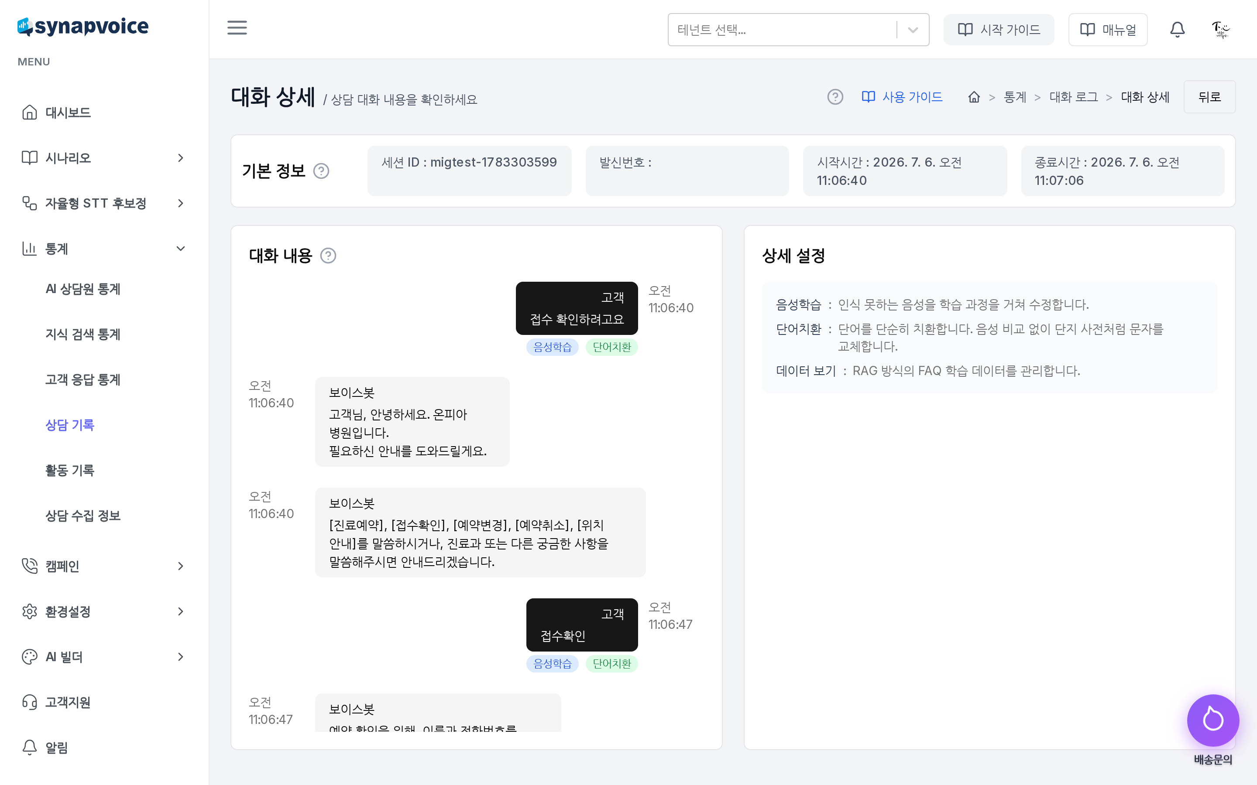Click 데이터 보기 description line
Screen dimensions: 1257x785
[927, 371]
